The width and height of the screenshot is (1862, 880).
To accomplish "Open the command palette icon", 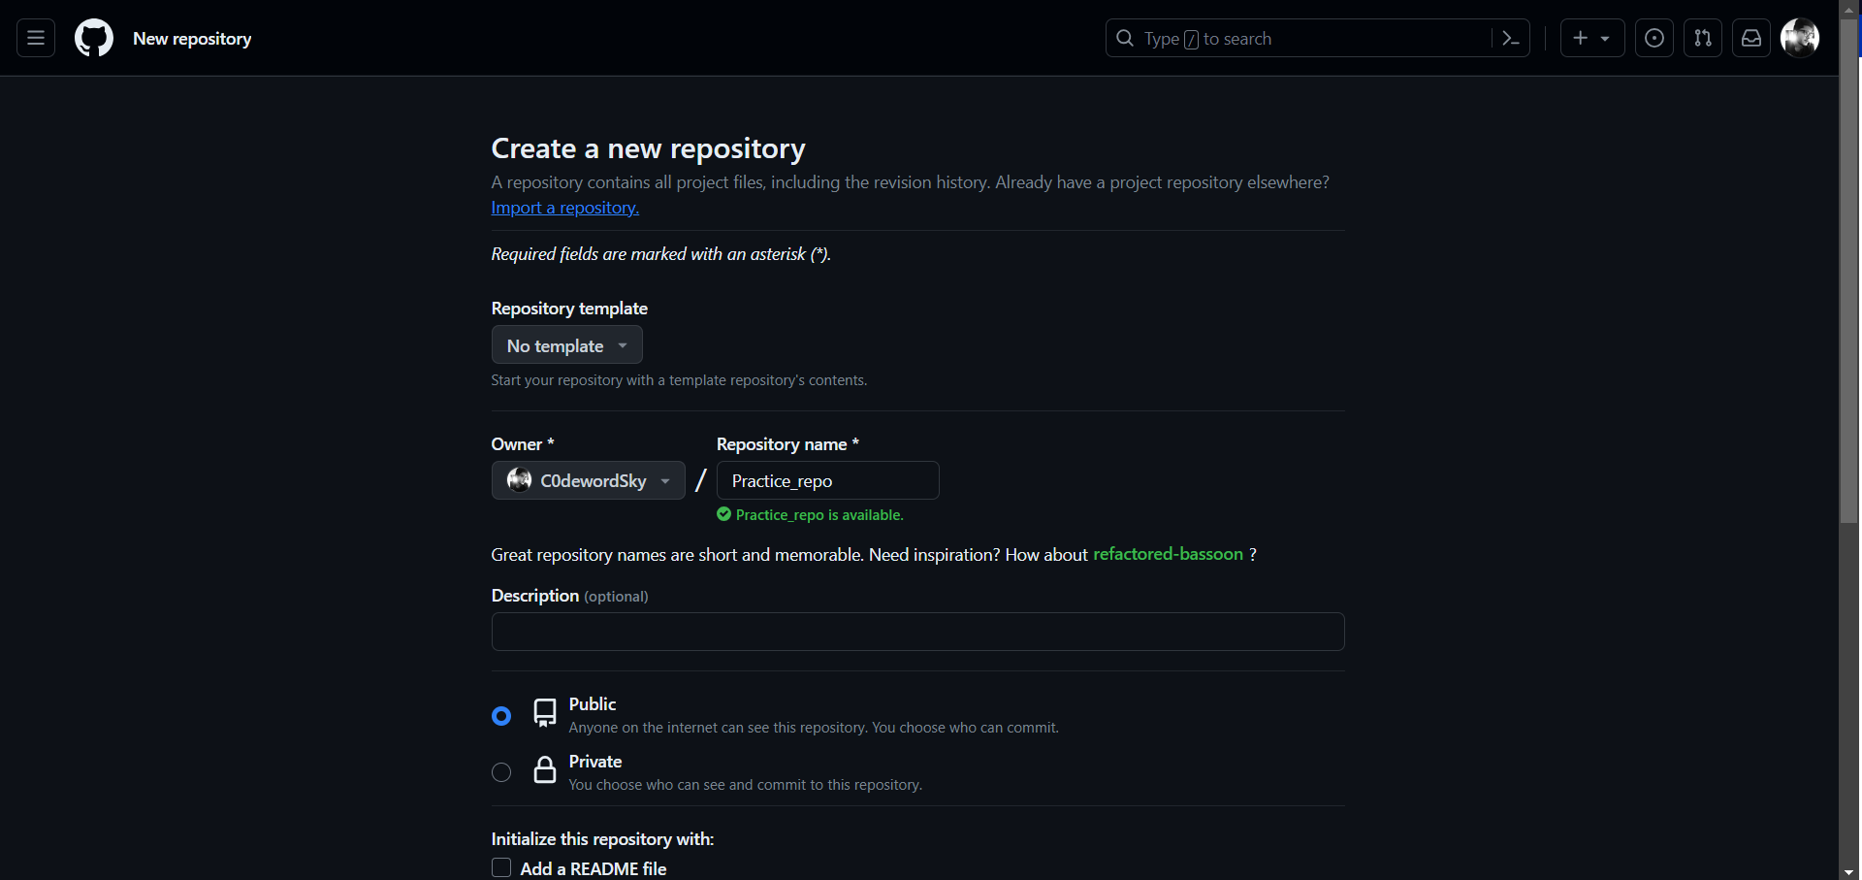I will (x=1511, y=38).
